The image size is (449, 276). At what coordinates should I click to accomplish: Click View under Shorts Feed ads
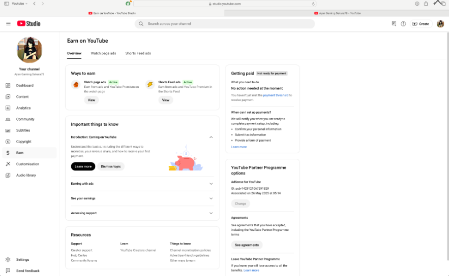pyautogui.click(x=165, y=100)
